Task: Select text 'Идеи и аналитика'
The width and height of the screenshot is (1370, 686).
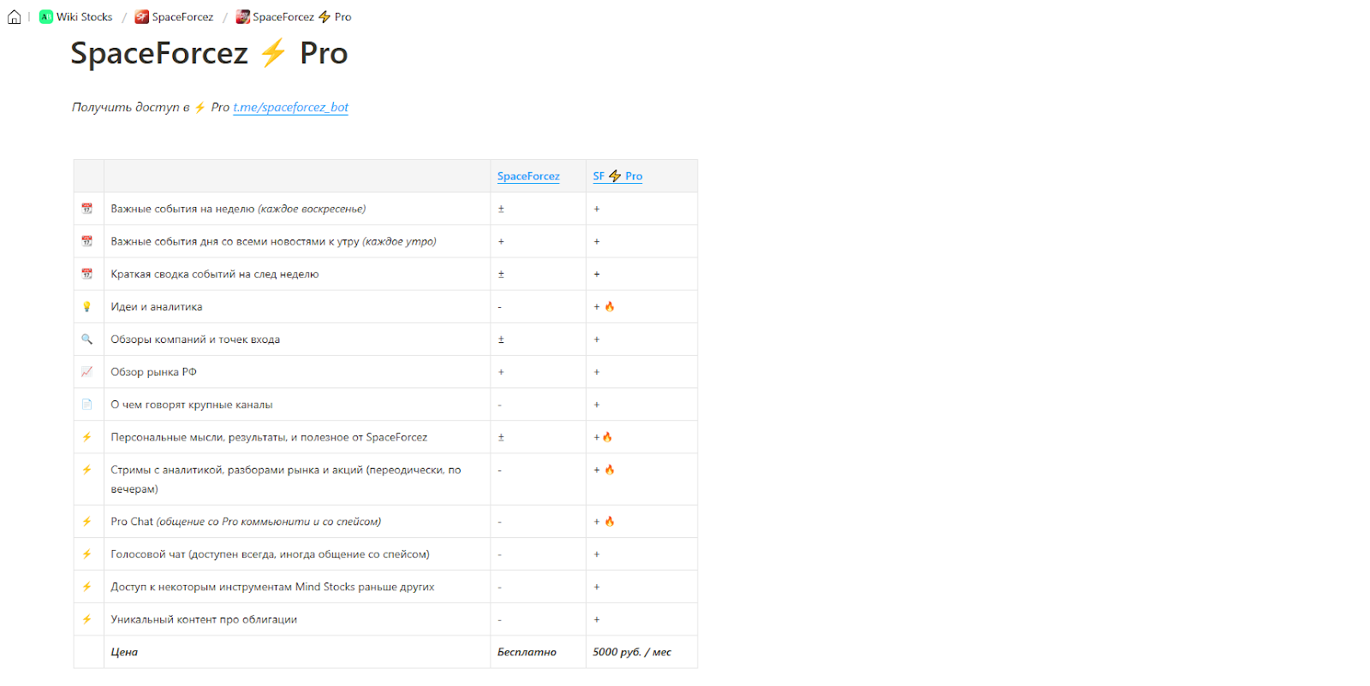Action: tap(157, 307)
